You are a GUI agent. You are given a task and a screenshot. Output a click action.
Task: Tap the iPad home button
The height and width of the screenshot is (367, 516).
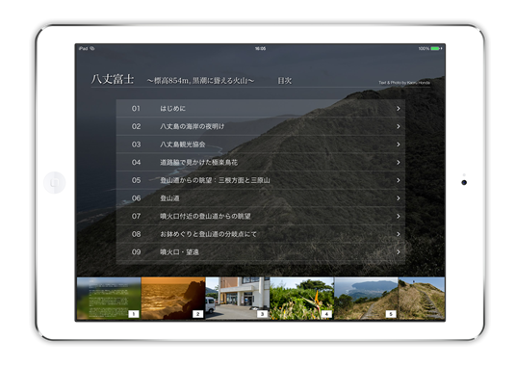coord(54,182)
